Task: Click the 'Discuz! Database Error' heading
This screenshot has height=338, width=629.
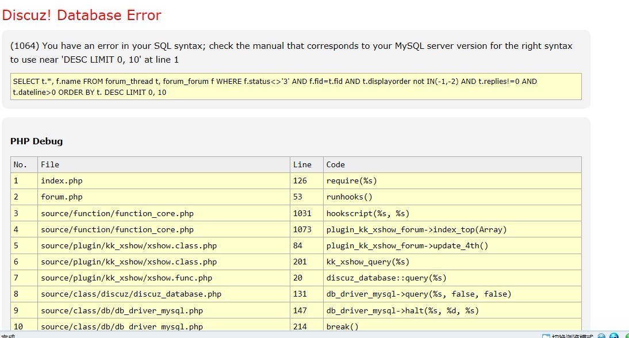Action: [x=82, y=15]
